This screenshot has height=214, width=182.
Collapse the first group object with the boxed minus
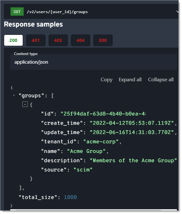coord(25,104)
